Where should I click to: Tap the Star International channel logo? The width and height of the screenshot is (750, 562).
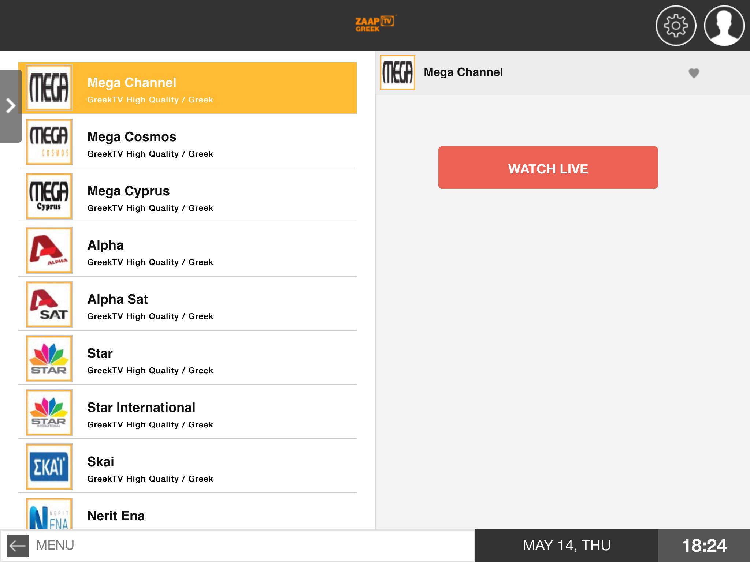[x=49, y=413]
